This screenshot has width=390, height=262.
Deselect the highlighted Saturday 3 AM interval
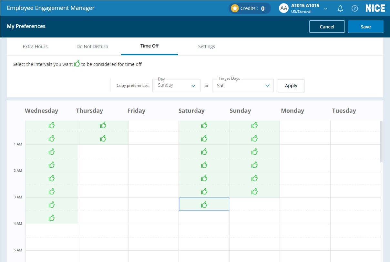click(x=204, y=204)
